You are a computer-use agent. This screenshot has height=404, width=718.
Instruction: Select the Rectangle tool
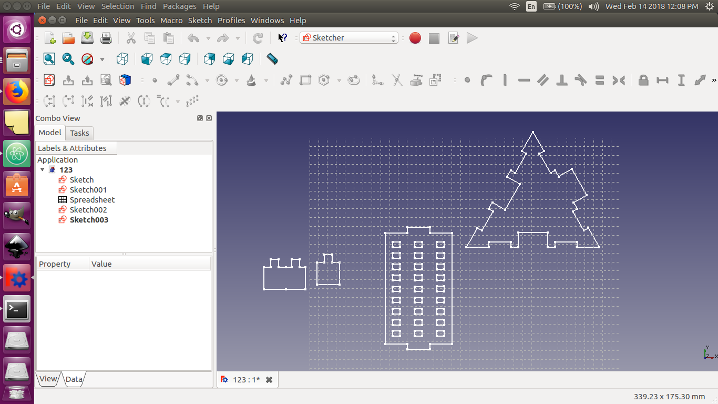pyautogui.click(x=305, y=80)
